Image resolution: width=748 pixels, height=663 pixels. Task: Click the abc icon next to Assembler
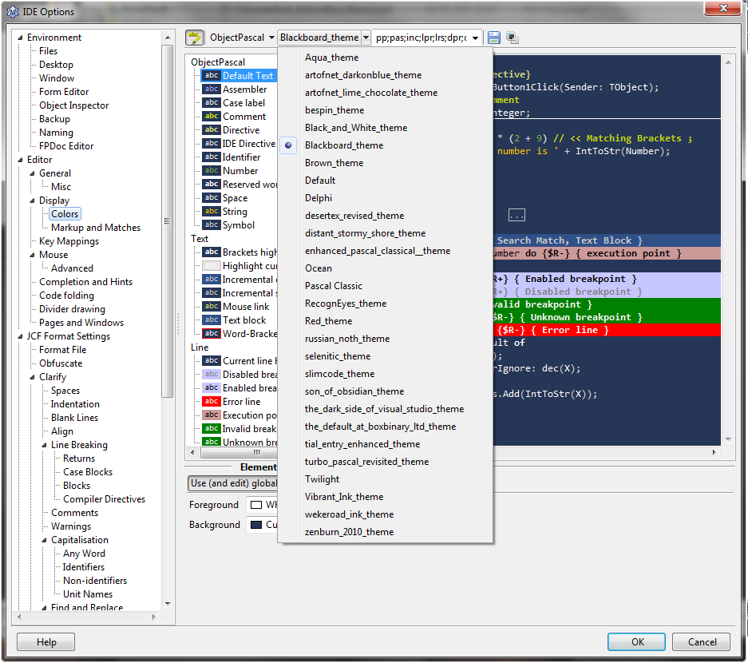tap(212, 89)
